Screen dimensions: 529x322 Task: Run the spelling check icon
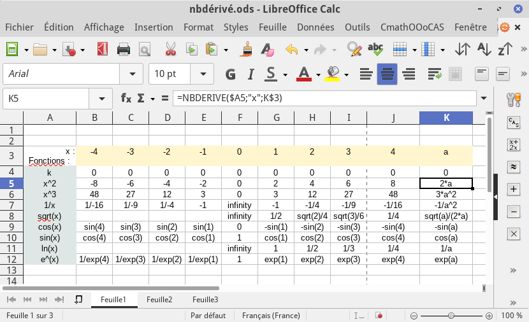375,50
